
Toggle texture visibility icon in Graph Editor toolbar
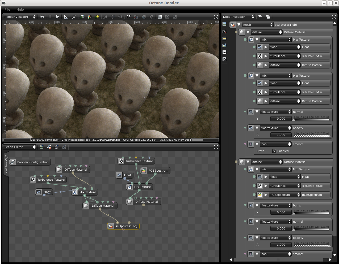pyautogui.click(x=64, y=147)
